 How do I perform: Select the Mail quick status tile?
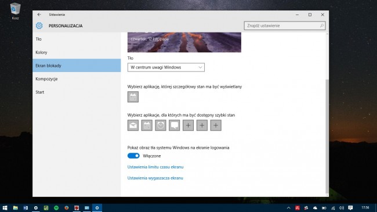click(133, 125)
